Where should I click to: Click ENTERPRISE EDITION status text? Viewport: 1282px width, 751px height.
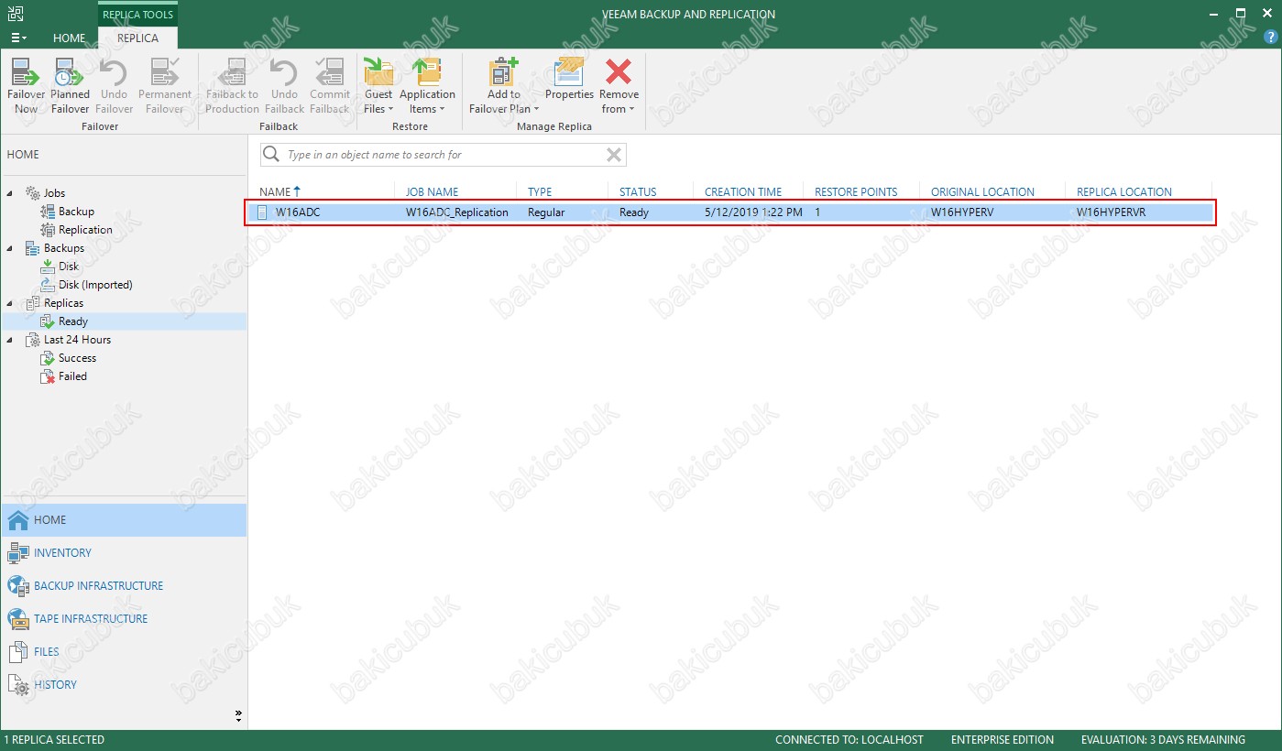coord(1003,740)
